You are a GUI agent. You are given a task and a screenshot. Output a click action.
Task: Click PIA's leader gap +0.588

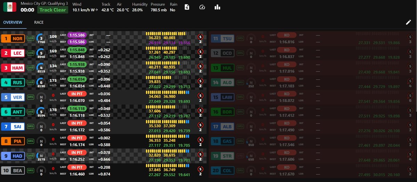point(104,145)
